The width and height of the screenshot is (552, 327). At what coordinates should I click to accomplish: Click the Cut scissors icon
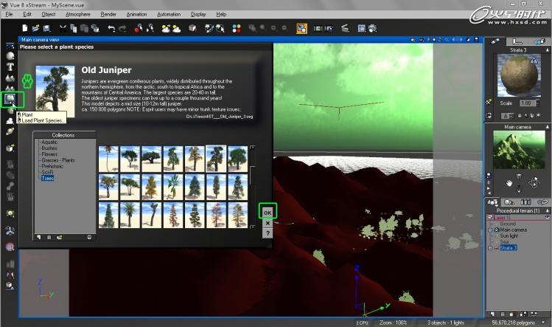coord(63,28)
